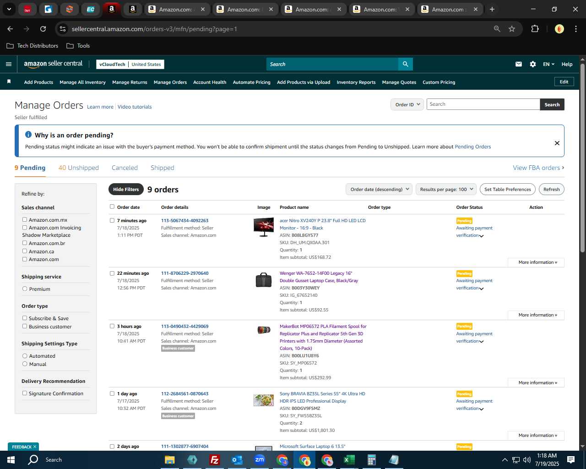Expand More information for order 113-0490432-4429069
Image resolution: width=586 pixels, height=469 pixels.
click(x=536, y=383)
